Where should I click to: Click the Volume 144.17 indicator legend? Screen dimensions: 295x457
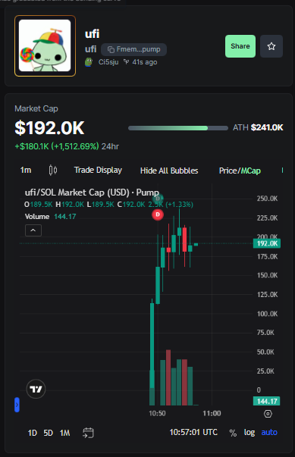(x=50, y=217)
